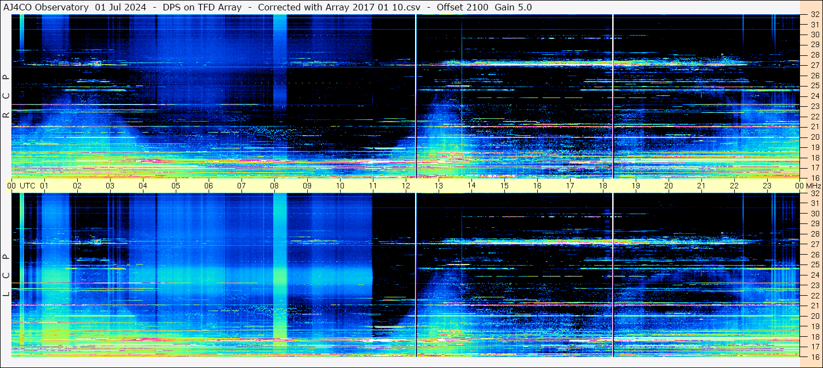Click 20 MHz tick on lower frequency scale
The width and height of the screenshot is (823, 368).
point(814,316)
